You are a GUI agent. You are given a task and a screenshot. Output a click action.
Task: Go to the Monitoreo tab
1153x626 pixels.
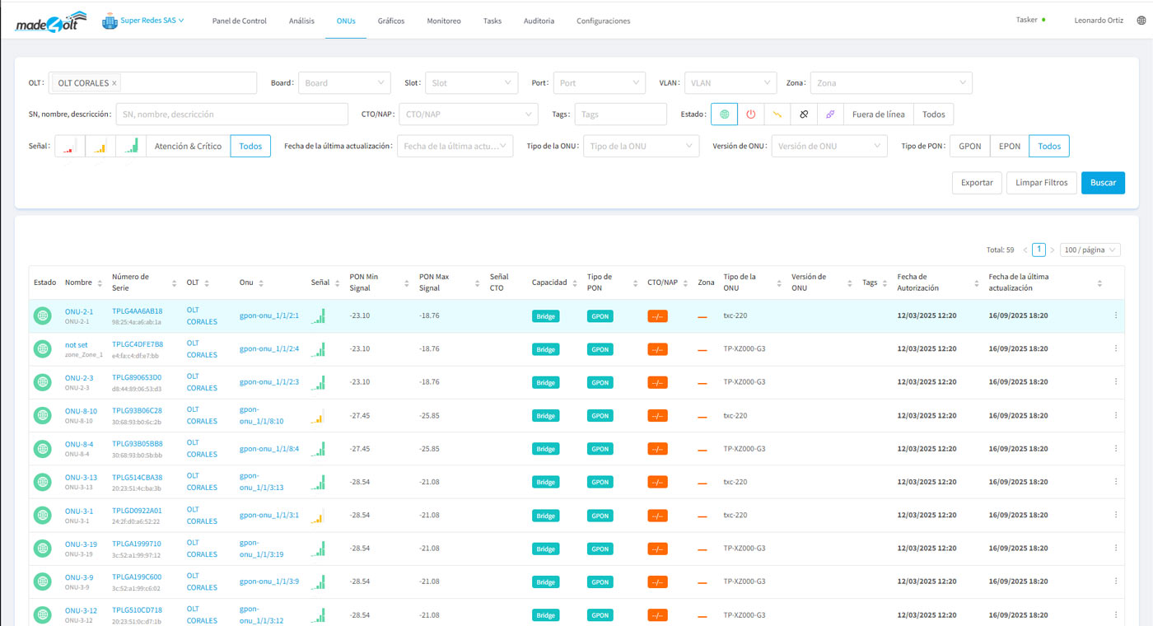tap(444, 21)
